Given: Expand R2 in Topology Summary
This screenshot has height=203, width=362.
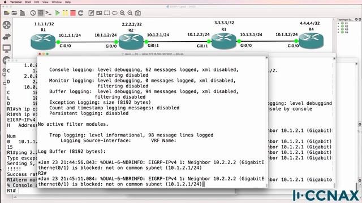Looking at the screenshot, I should [x=338, y=27].
